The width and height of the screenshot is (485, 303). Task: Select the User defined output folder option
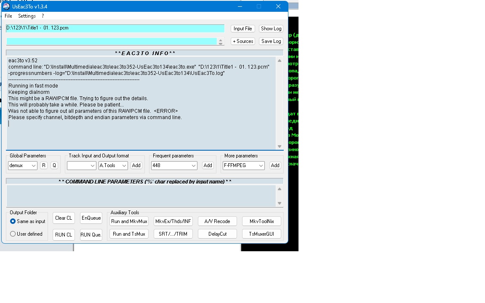(x=13, y=234)
